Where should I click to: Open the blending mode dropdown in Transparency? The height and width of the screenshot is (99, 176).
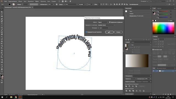pos(131,79)
